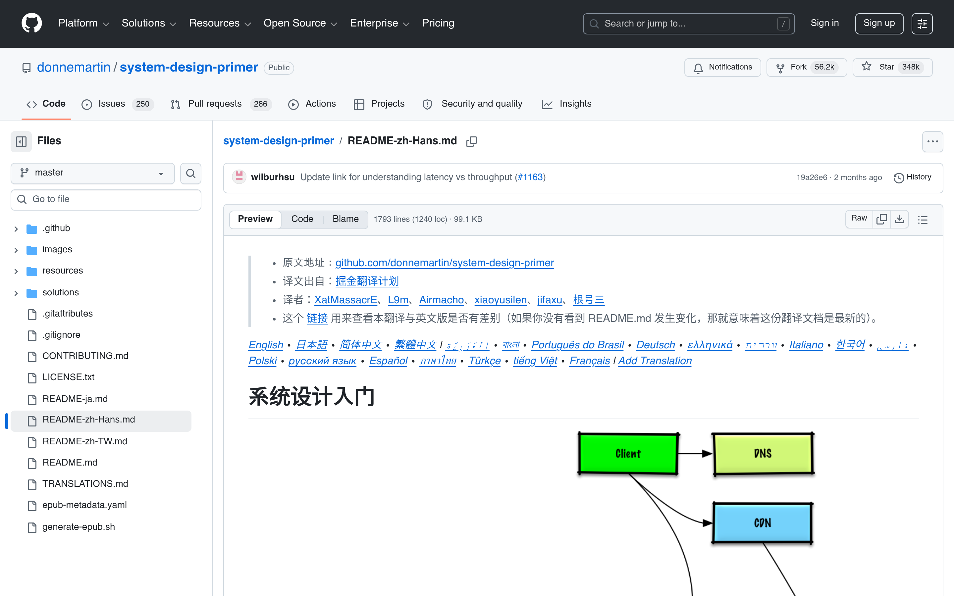Image resolution: width=954 pixels, height=596 pixels.
Task: Expand the resources folder
Action: (16, 271)
